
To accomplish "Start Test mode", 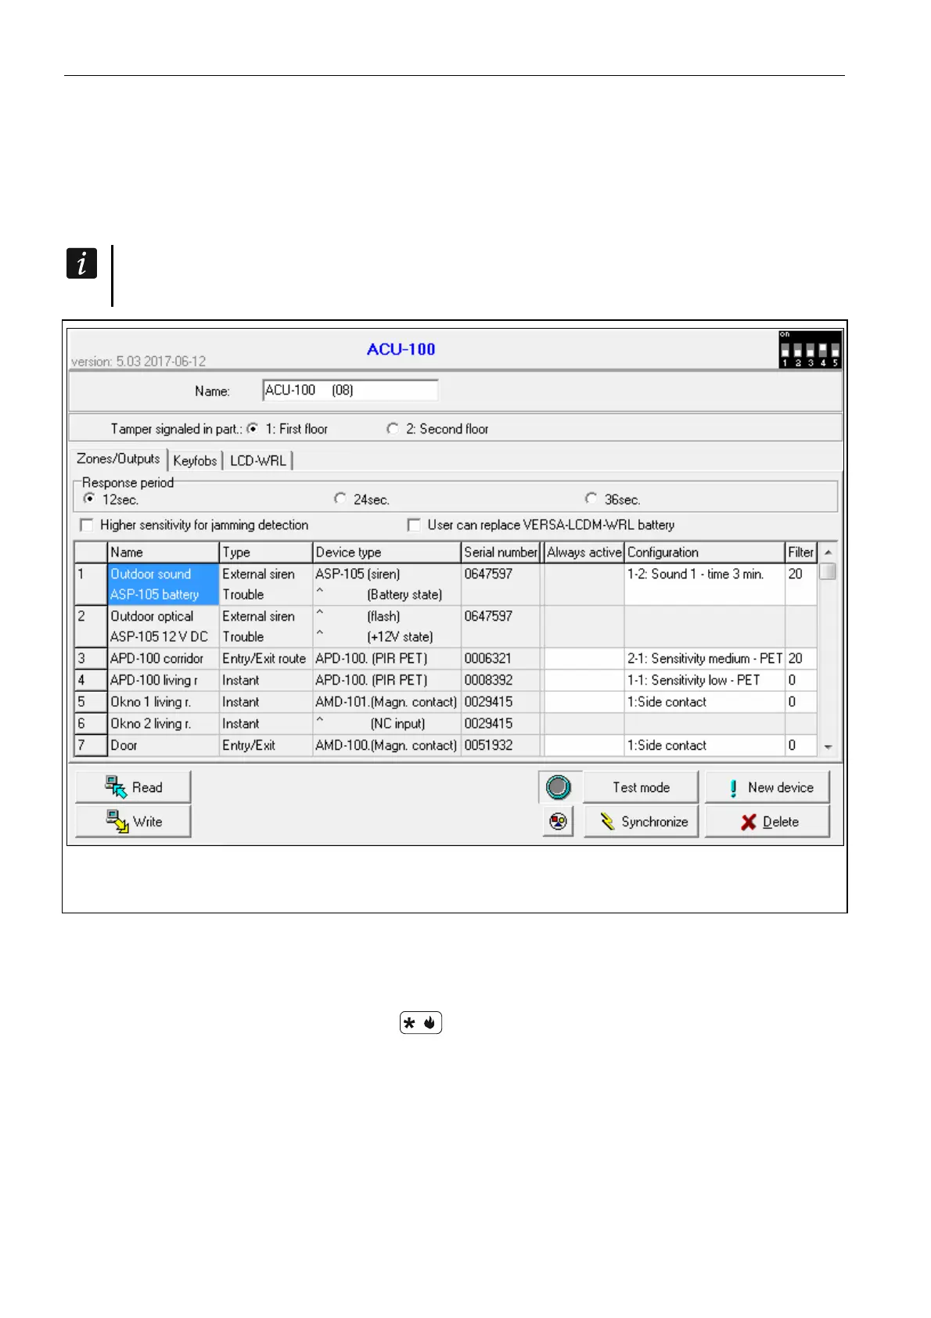I will pos(641,787).
